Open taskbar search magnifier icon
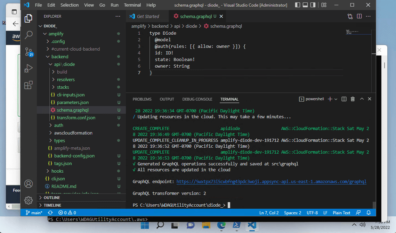 point(160,225)
